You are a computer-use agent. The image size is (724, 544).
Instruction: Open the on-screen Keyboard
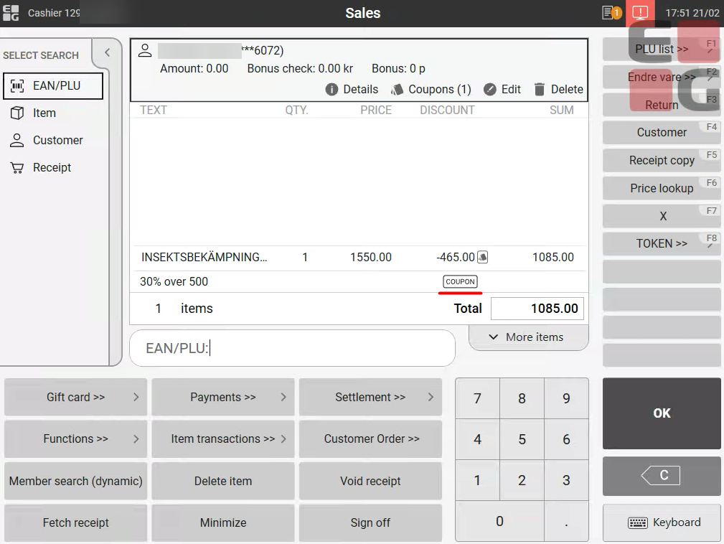pos(662,522)
